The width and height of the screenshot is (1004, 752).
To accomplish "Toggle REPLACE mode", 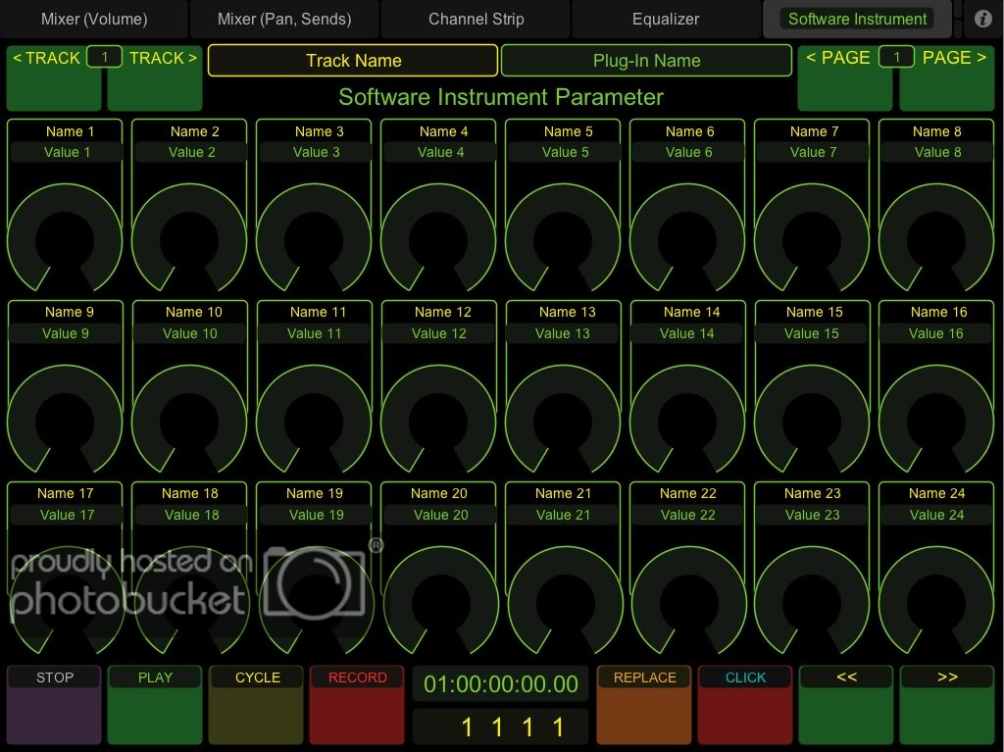I will (x=644, y=705).
